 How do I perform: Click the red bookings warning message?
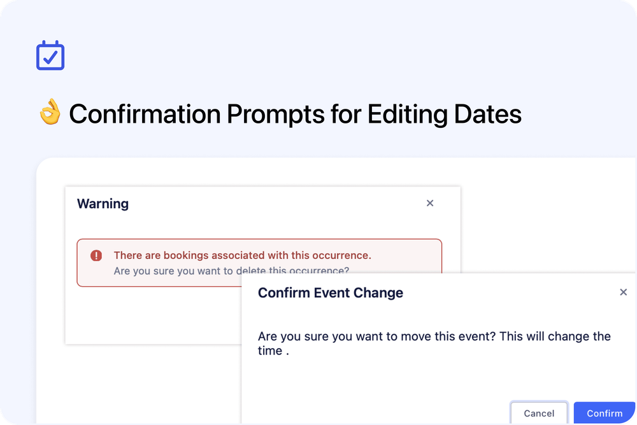[x=243, y=255]
